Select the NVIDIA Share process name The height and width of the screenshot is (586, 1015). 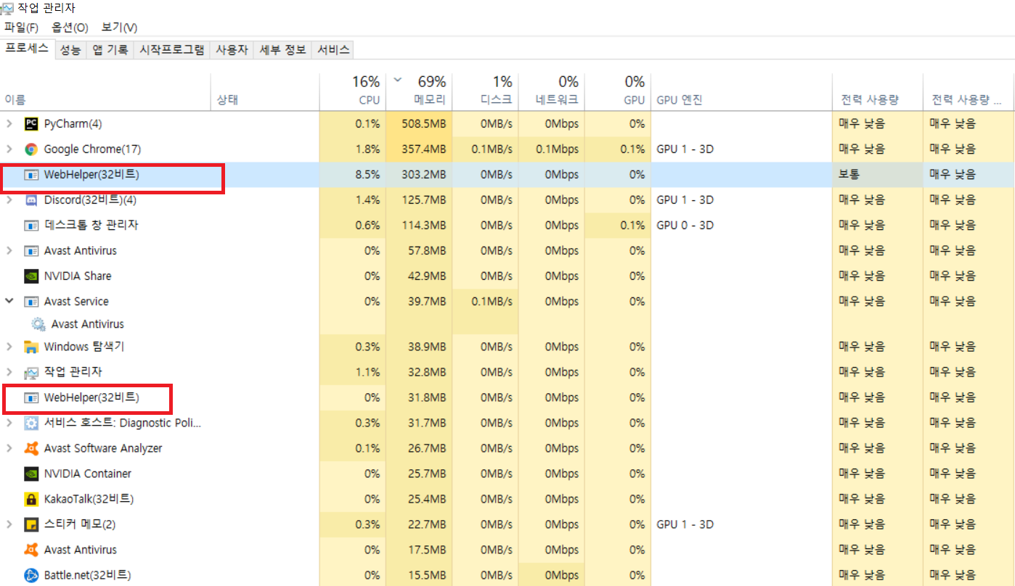pos(78,276)
